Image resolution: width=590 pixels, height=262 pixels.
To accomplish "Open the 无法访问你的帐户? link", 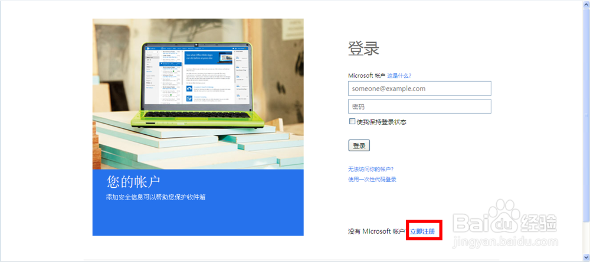I will click(x=371, y=169).
